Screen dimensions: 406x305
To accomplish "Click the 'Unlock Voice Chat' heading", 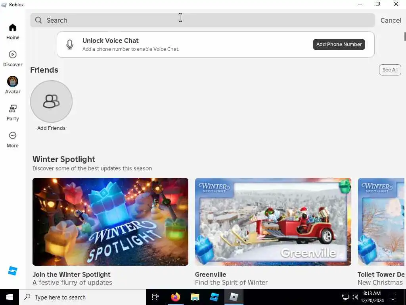I will pos(111,41).
